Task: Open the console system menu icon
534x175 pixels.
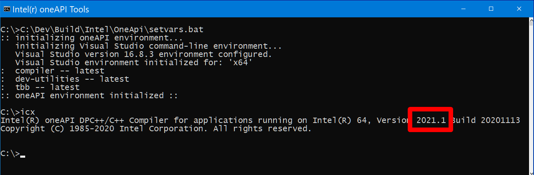Action: point(7,9)
